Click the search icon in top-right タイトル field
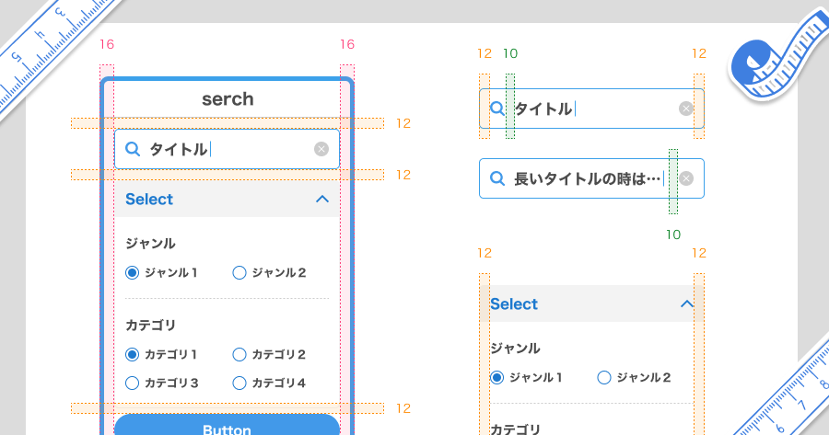Image resolution: width=829 pixels, height=435 pixels. coord(497,109)
